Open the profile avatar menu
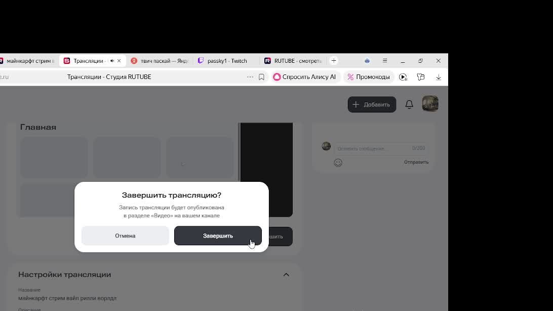This screenshot has height=311, width=553. (430, 104)
